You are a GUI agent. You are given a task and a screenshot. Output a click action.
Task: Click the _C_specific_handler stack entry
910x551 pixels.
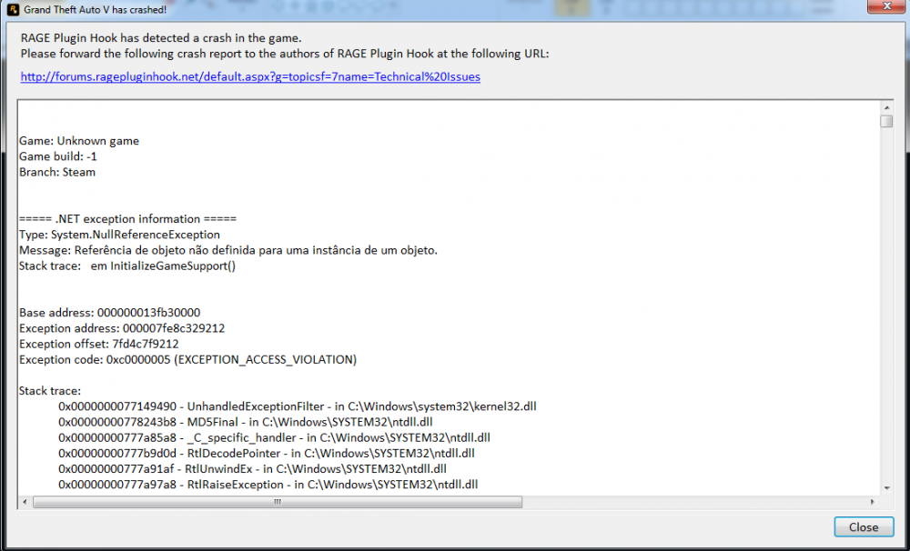(274, 438)
